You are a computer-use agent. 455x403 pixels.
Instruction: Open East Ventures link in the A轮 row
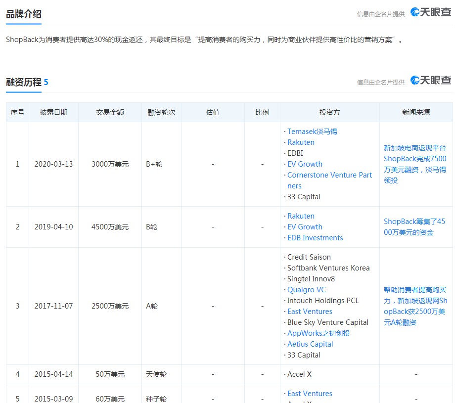[x=310, y=312]
